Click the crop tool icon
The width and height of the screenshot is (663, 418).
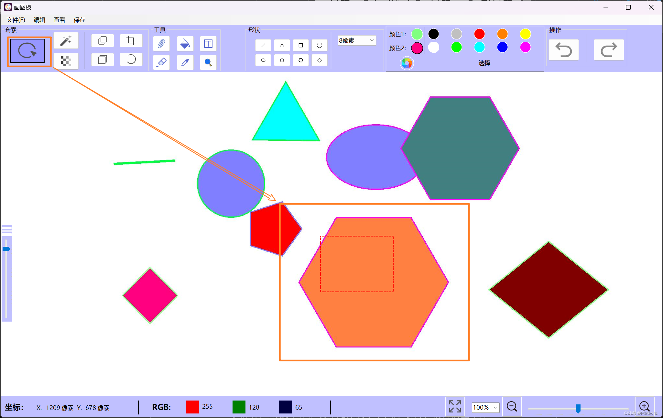pyautogui.click(x=131, y=41)
